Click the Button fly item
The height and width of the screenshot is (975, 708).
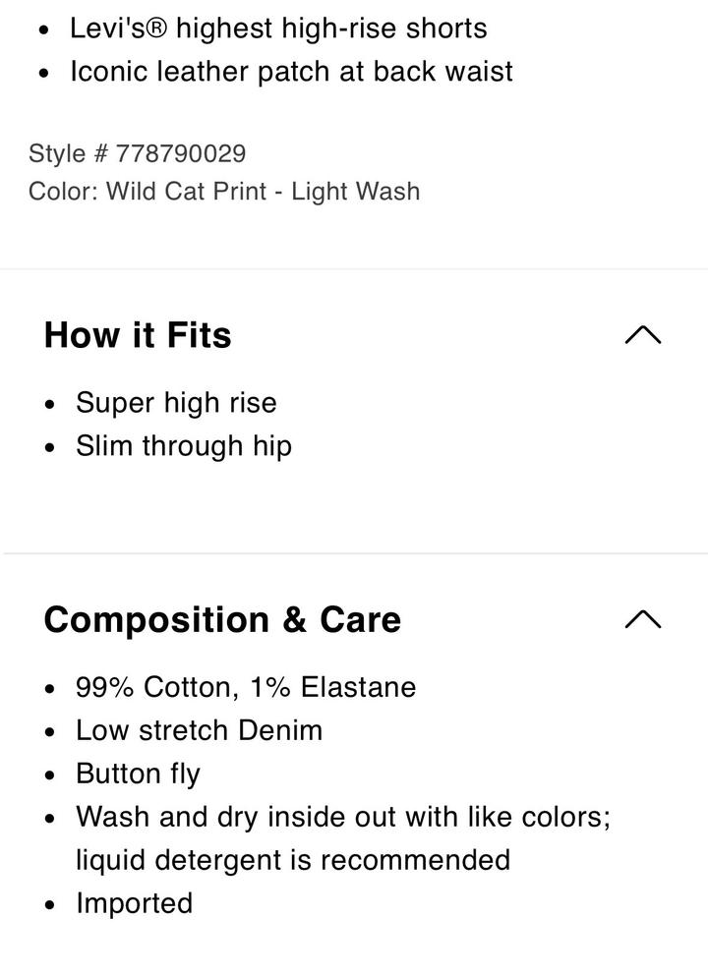138,774
